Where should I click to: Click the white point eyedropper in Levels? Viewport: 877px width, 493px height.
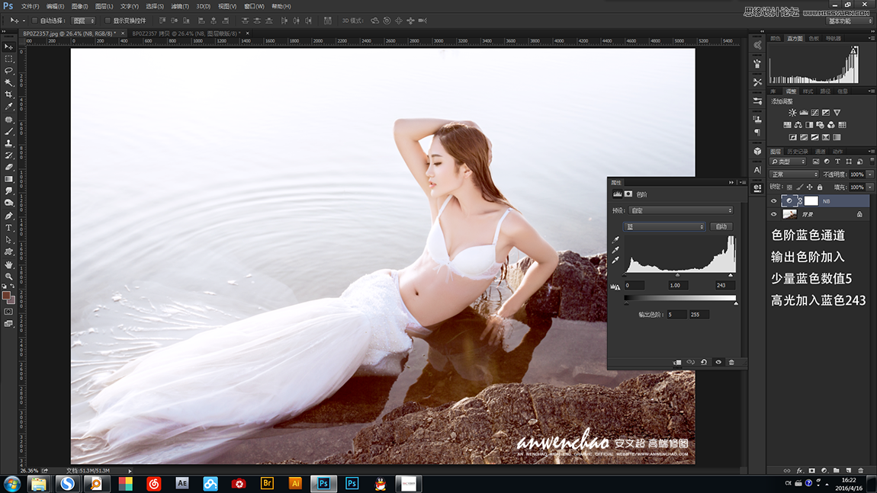click(615, 260)
